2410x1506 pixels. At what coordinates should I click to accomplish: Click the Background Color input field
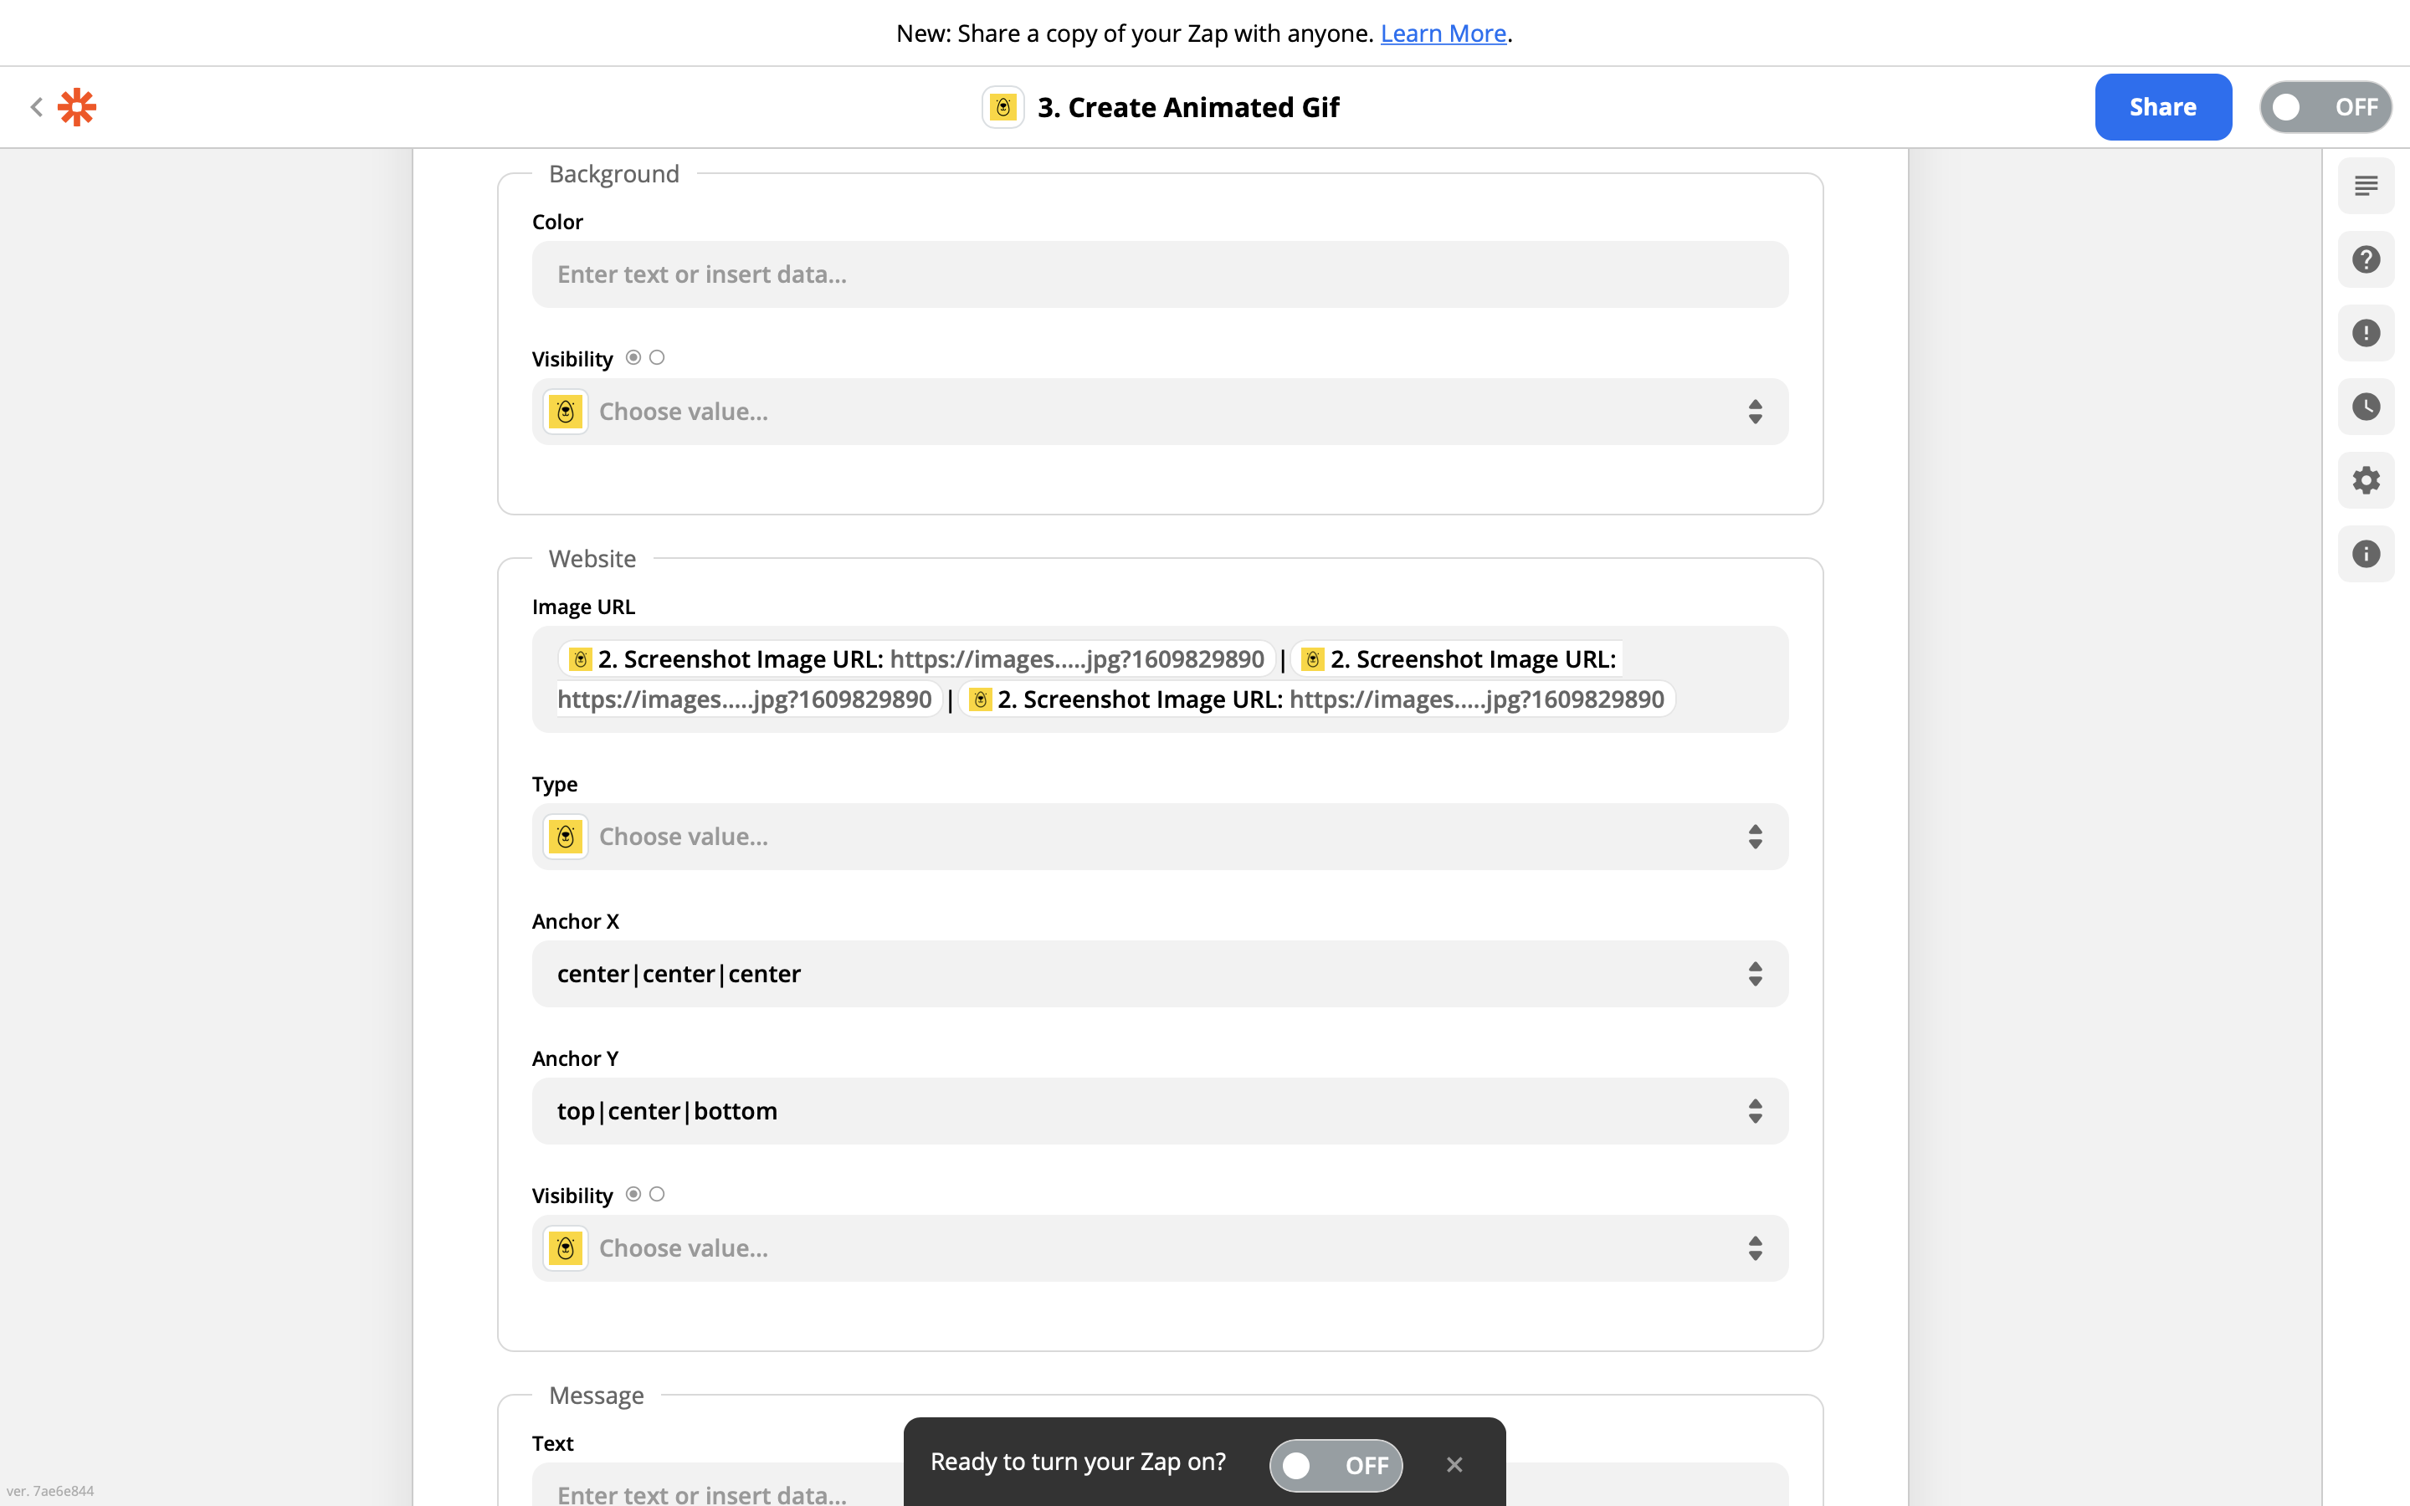1159,274
